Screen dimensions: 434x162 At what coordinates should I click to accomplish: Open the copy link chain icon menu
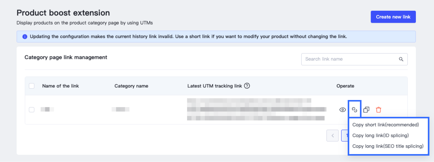(354, 110)
